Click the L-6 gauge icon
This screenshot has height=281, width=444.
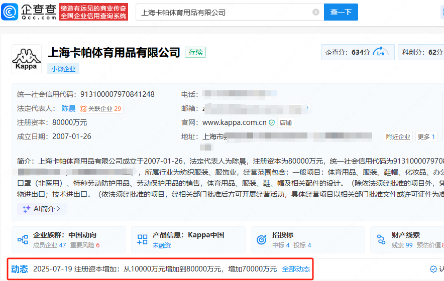[381, 52]
